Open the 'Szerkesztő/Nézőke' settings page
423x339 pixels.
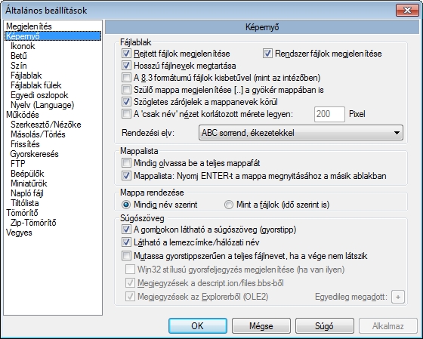pyautogui.click(x=46, y=125)
